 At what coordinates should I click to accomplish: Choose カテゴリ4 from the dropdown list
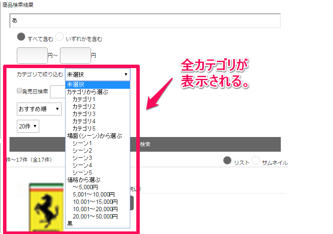84,121
